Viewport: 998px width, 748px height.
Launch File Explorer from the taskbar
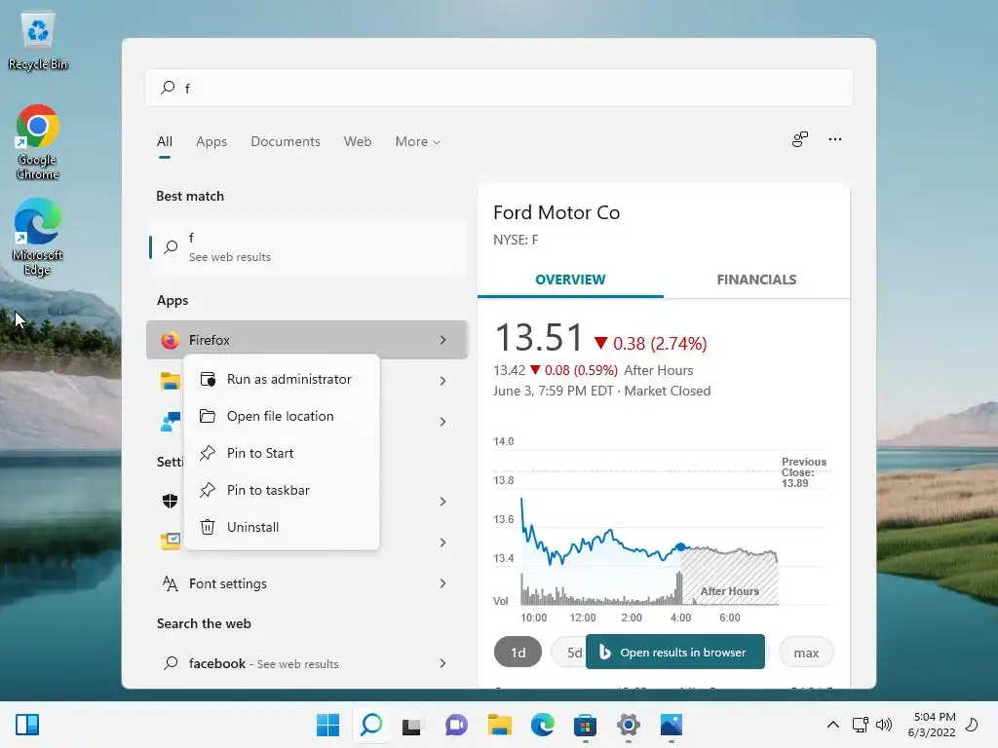(x=500, y=725)
